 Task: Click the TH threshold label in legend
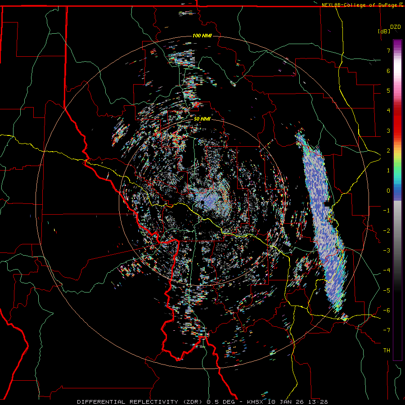[387, 351]
